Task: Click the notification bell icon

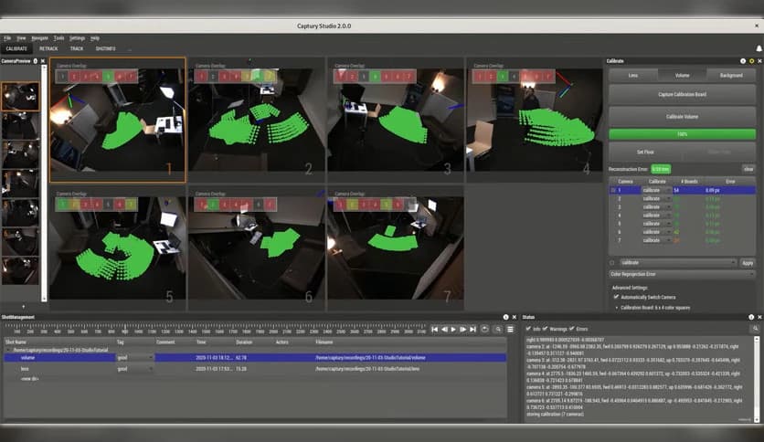Action: [759, 48]
